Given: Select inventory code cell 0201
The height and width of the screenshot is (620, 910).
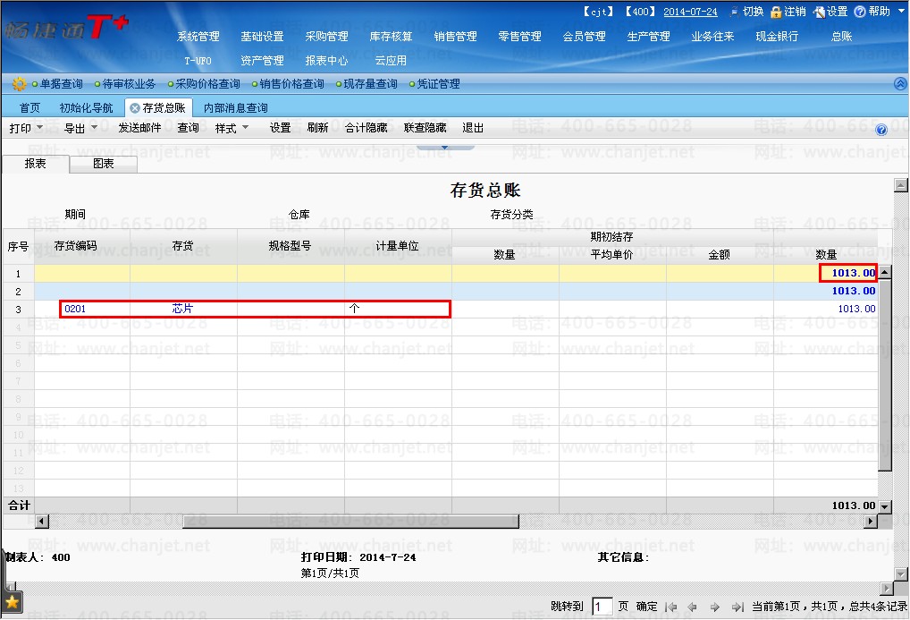Looking at the screenshot, I should (75, 310).
